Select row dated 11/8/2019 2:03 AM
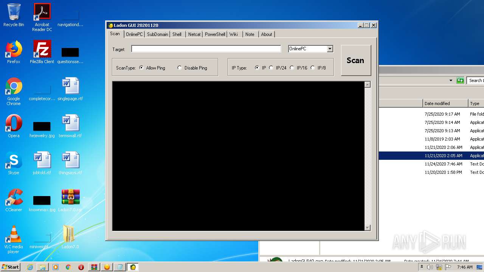This screenshot has height=272, width=484. pyautogui.click(x=431, y=139)
